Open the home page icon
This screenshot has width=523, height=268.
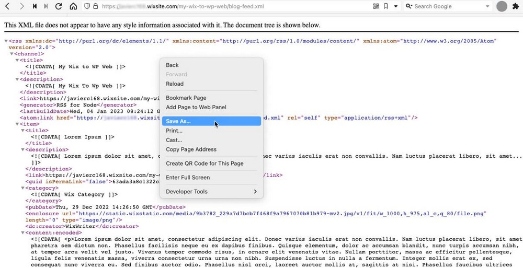tap(73, 6)
